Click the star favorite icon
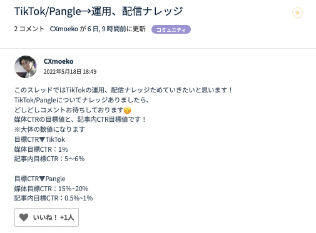 pyautogui.click(x=297, y=12)
